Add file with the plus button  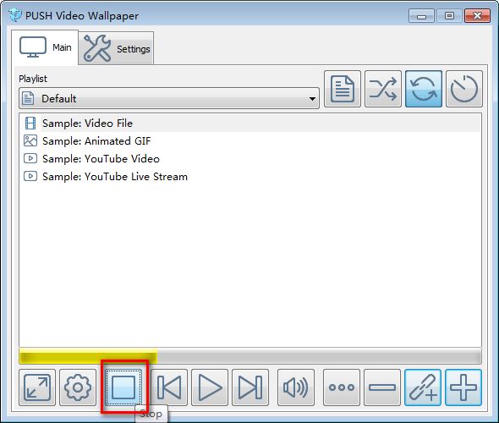coord(463,387)
